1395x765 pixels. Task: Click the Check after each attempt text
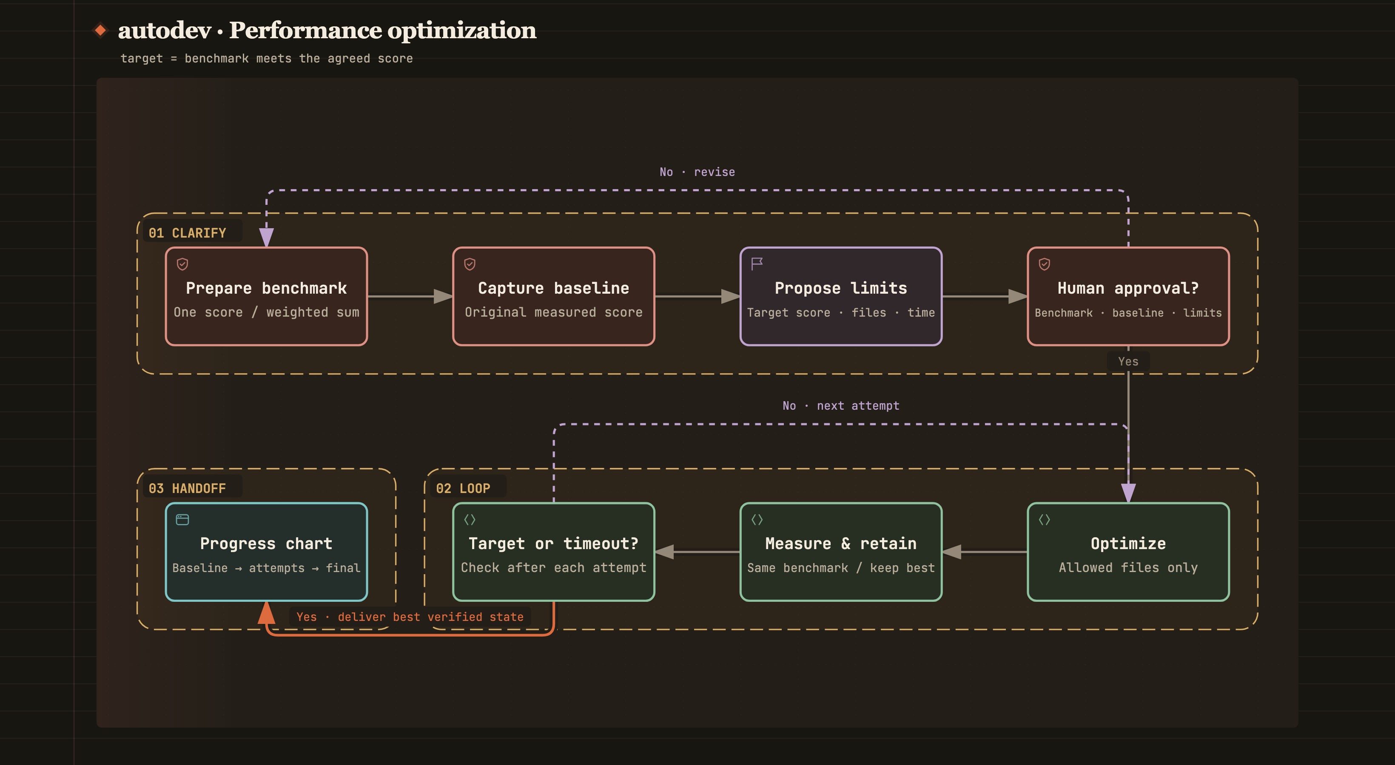pyautogui.click(x=553, y=567)
